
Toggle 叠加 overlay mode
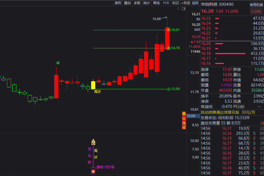tap(127, 3)
